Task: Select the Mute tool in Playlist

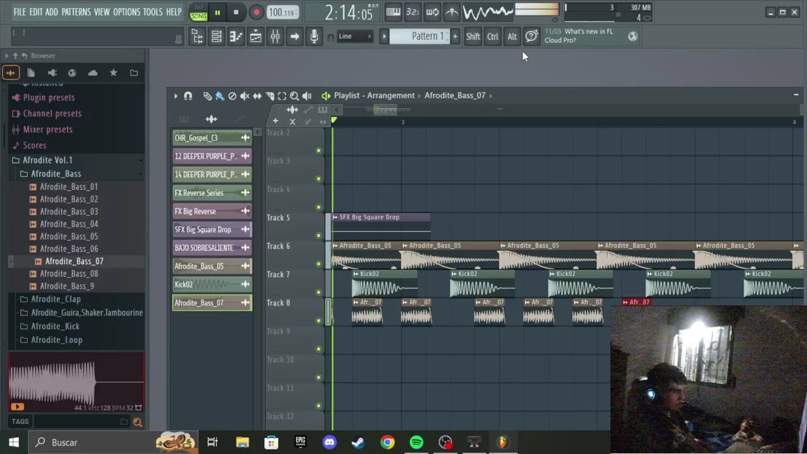Action: point(245,96)
